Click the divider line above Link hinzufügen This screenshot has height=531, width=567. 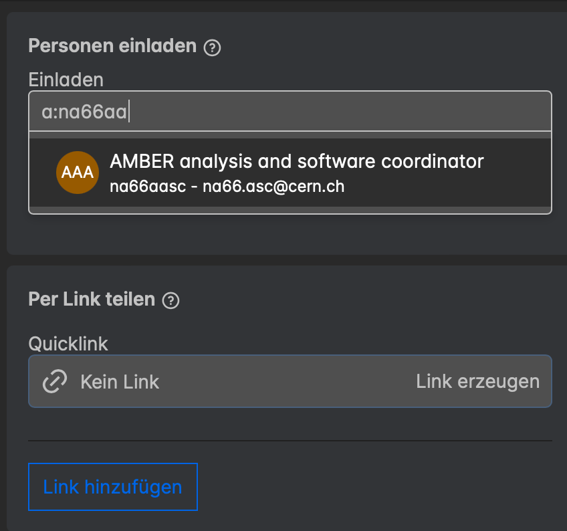click(290, 441)
